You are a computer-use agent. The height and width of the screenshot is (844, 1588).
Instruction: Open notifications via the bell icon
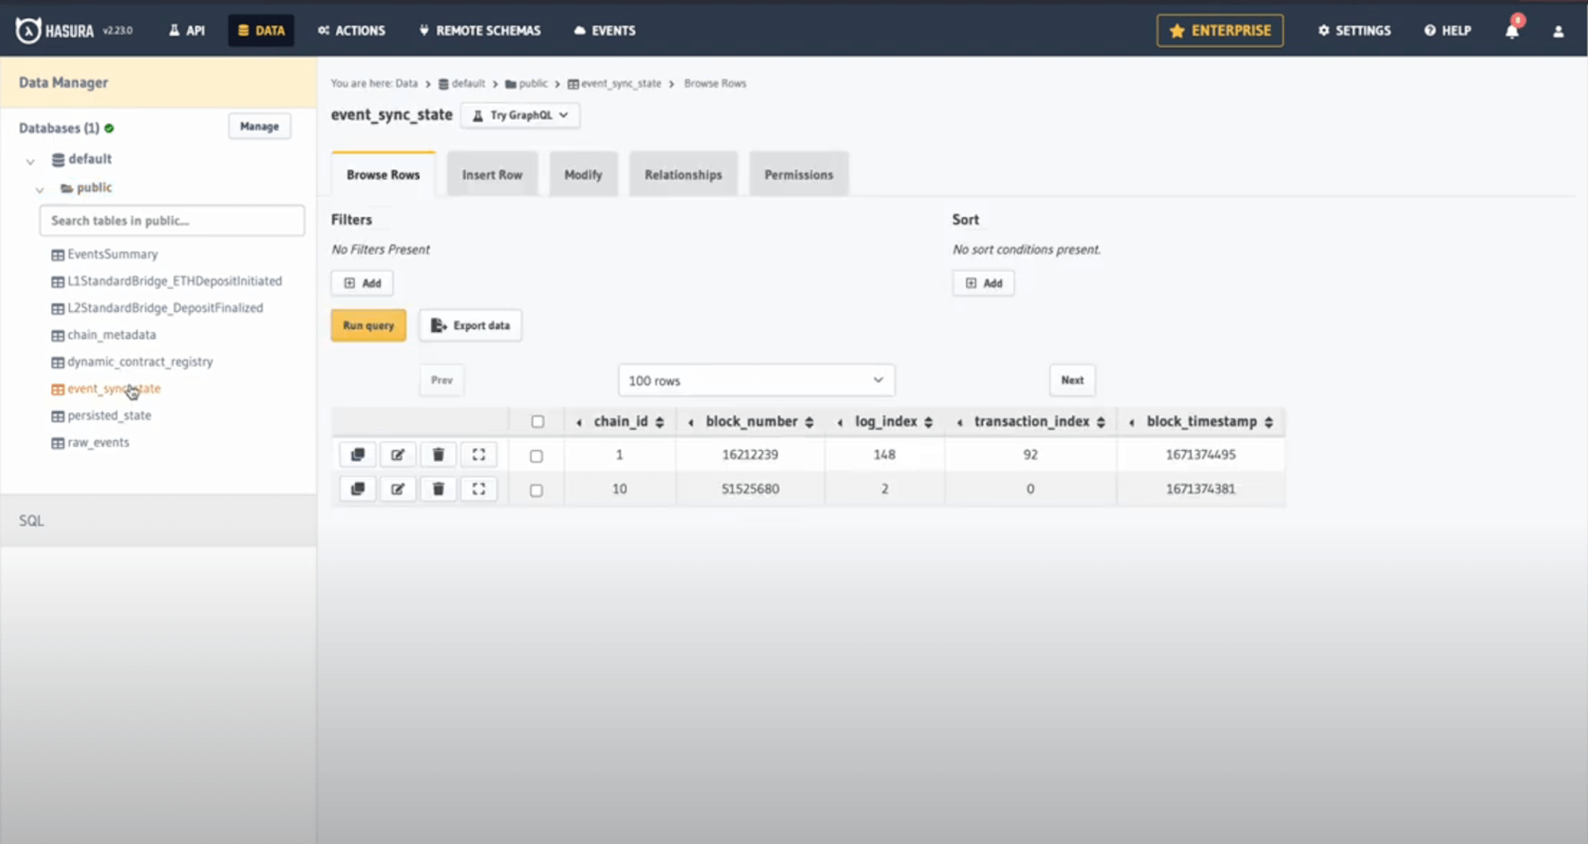[x=1513, y=30]
